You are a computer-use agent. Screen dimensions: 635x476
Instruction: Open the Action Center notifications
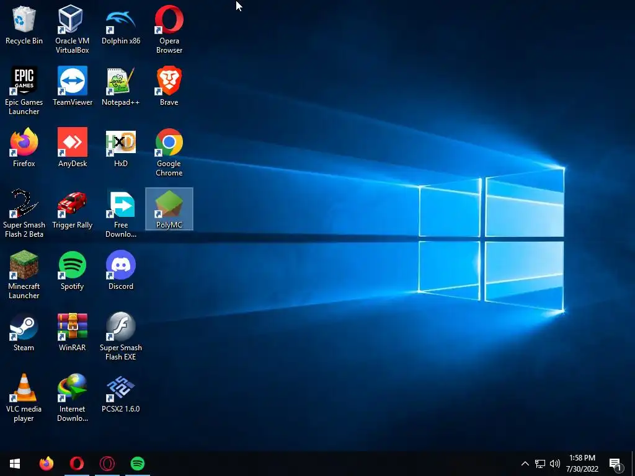616,464
